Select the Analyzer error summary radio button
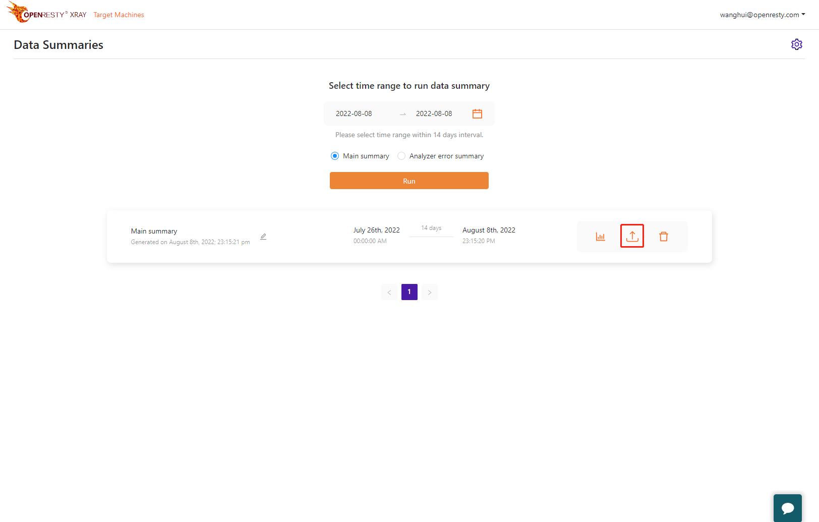819x522 pixels. click(401, 156)
